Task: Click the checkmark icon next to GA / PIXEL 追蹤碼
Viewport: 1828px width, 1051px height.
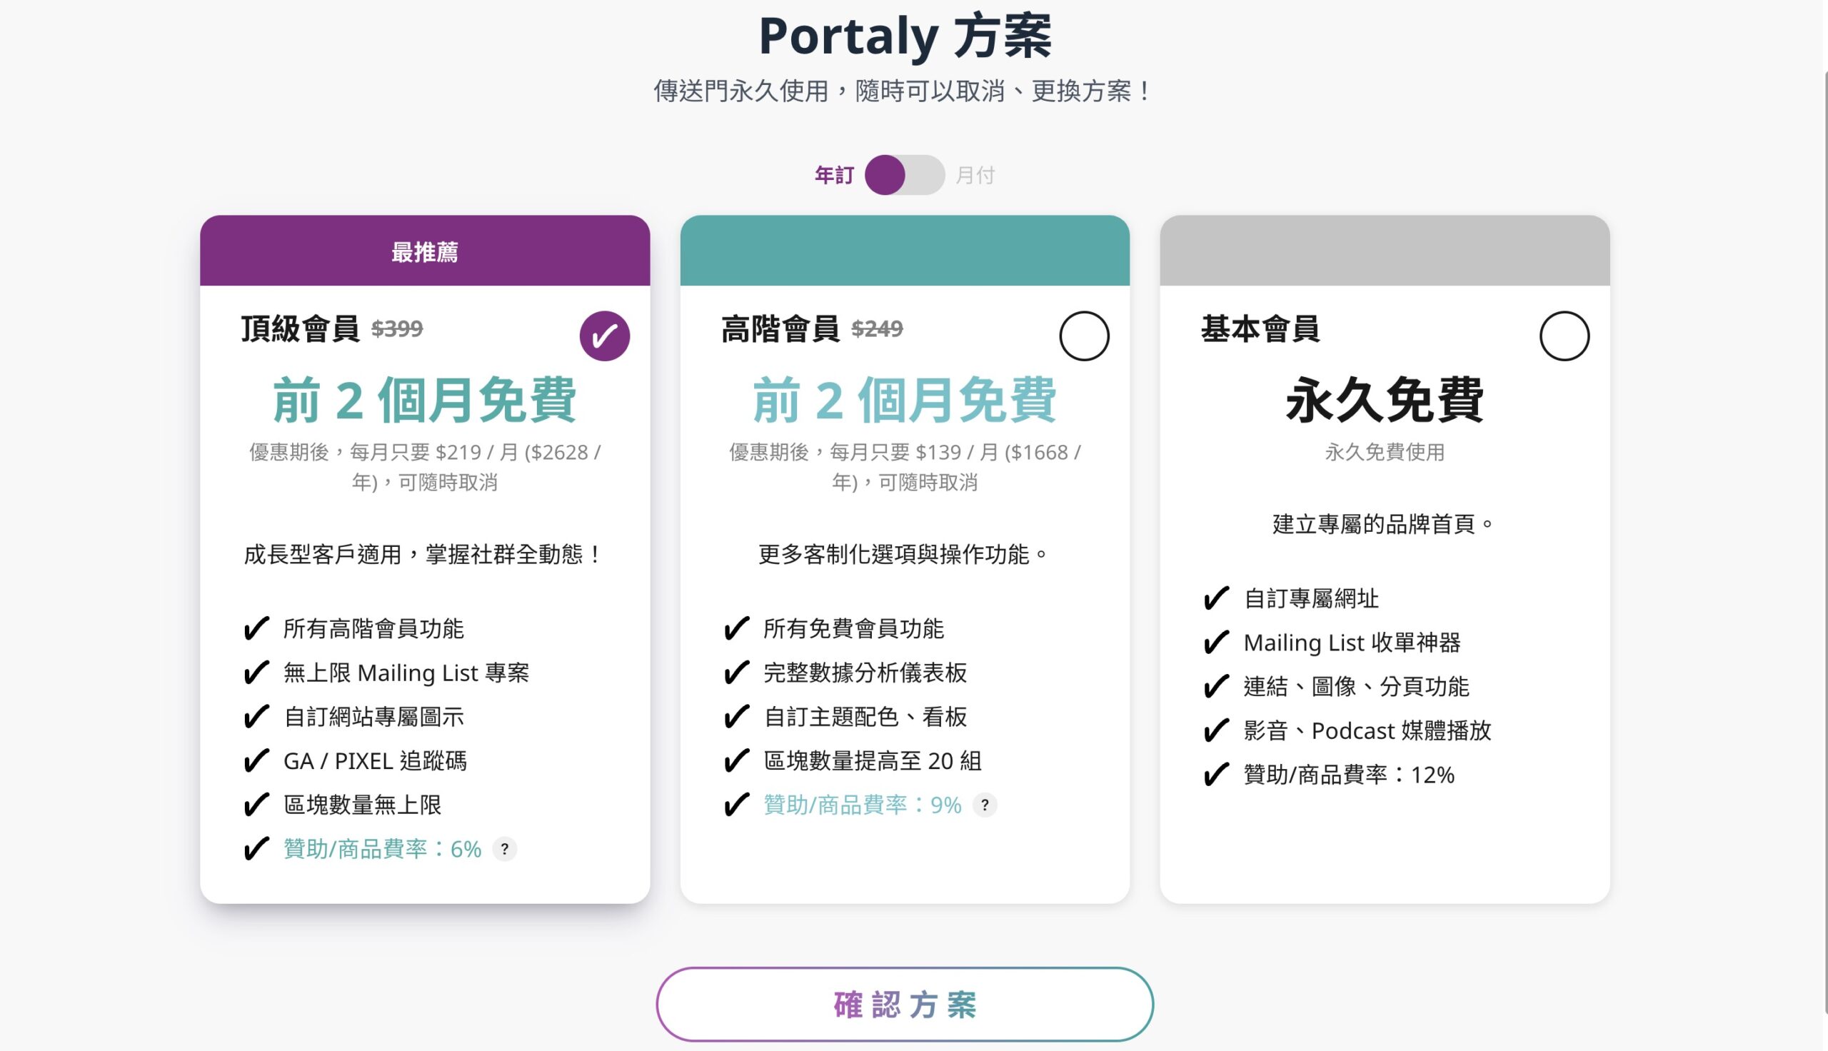Action: pyautogui.click(x=256, y=761)
